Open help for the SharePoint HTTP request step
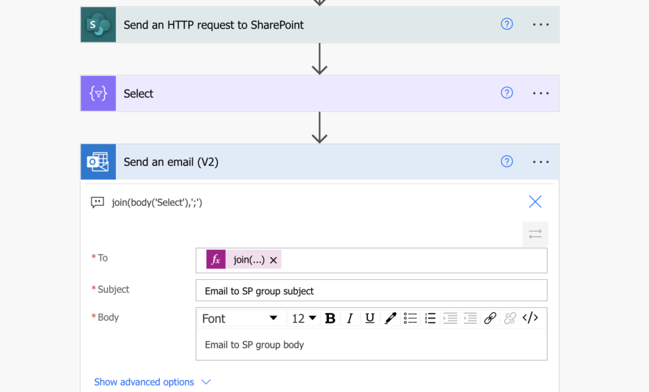Screen dimensions: 649x392 point(506,24)
